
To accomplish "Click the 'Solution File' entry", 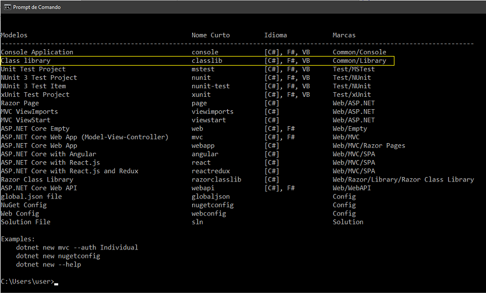I will [x=26, y=222].
